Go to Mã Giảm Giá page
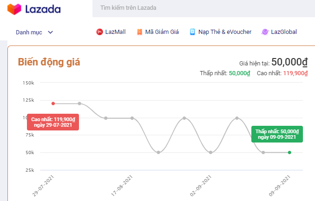Viewport: 315px width, 201px height. pyautogui.click(x=162, y=32)
